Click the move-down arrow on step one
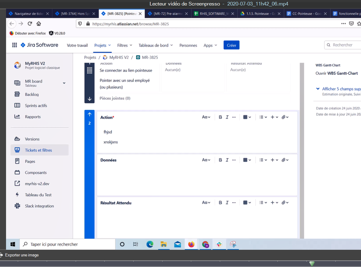 point(89,99)
